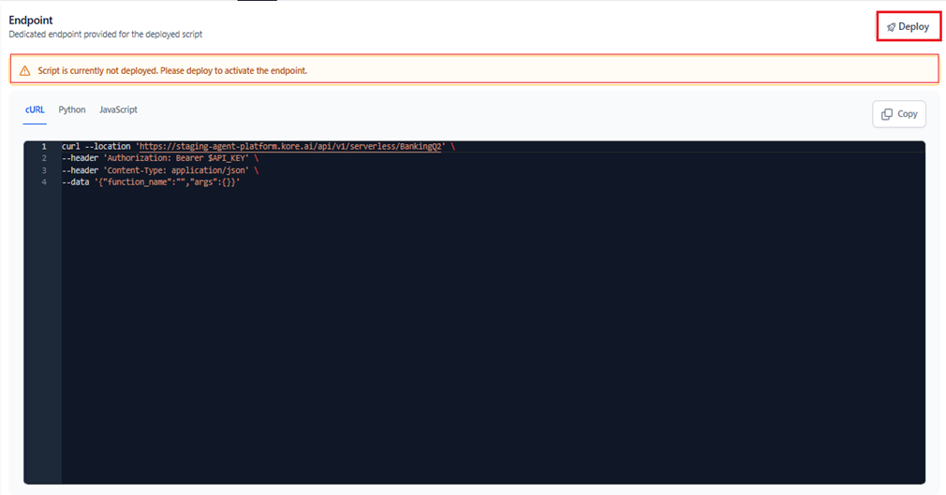Viewport: 946px width, 495px height.
Task: Click the Content-Type header line
Action: 160,170
